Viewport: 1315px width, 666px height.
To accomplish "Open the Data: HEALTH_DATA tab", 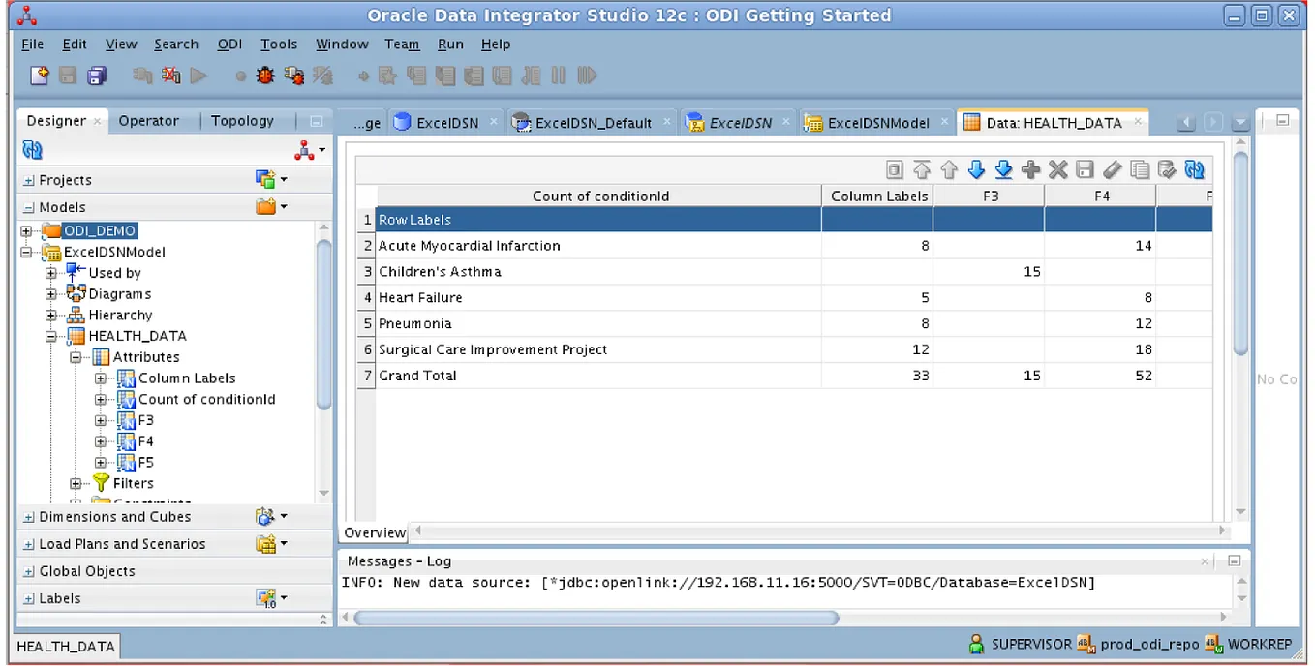I will click(1054, 121).
